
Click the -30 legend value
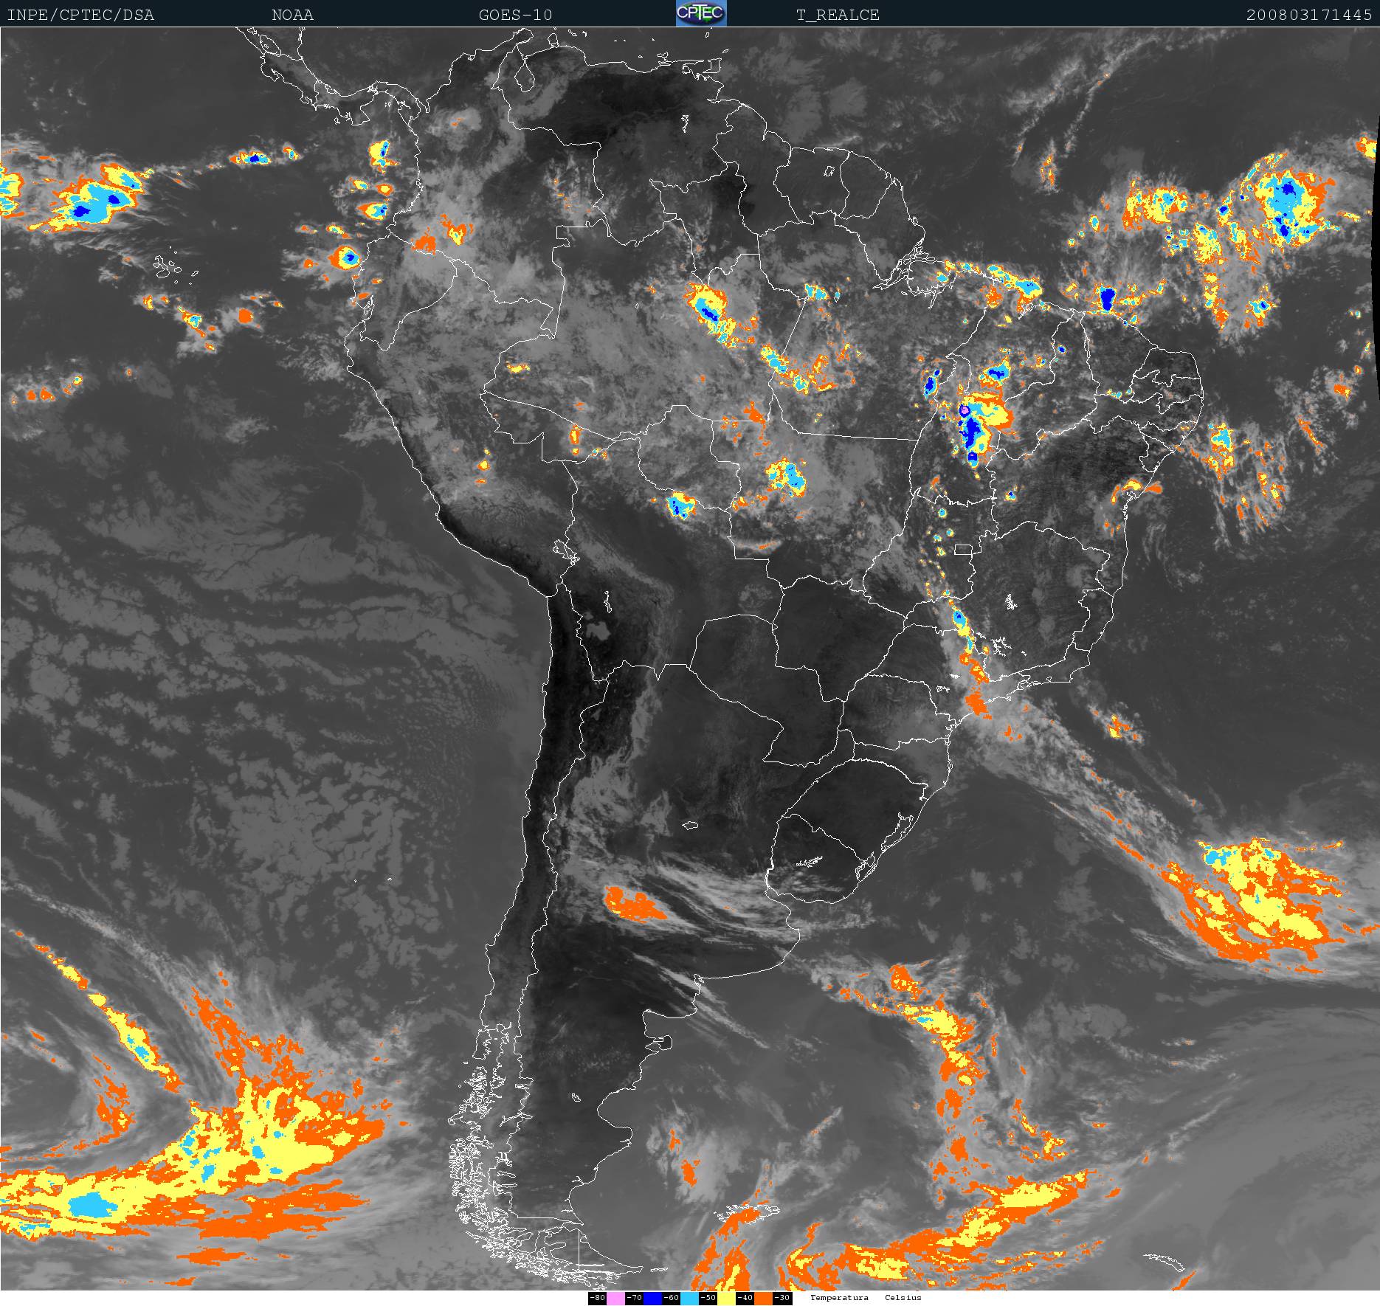click(x=782, y=1298)
